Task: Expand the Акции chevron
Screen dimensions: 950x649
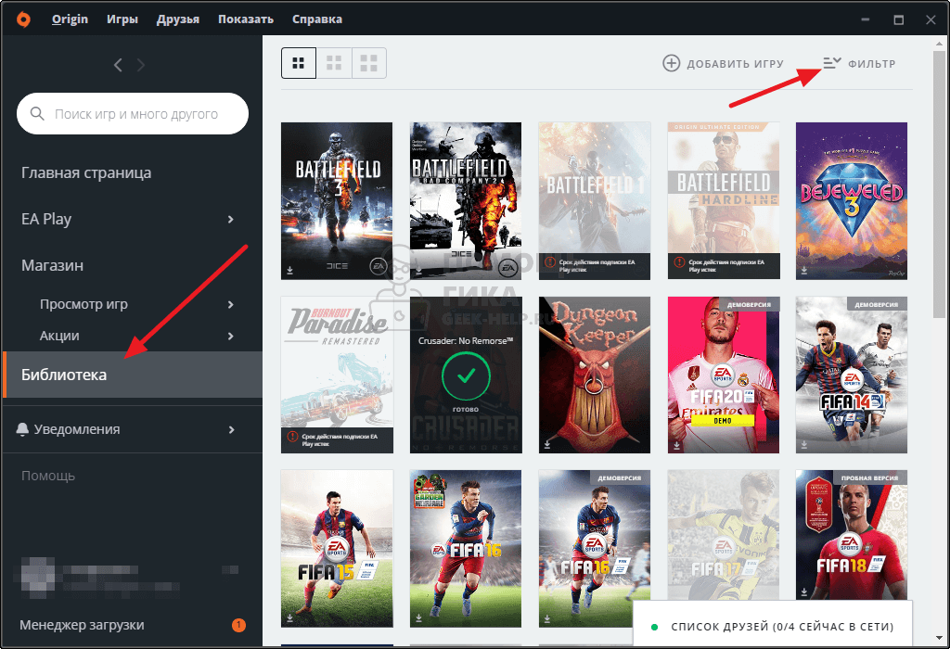Action: tap(230, 336)
